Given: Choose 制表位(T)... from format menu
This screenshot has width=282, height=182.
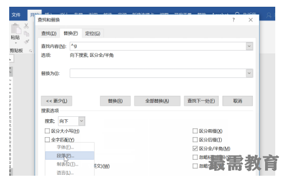Looking at the screenshot, I should point(70,164).
